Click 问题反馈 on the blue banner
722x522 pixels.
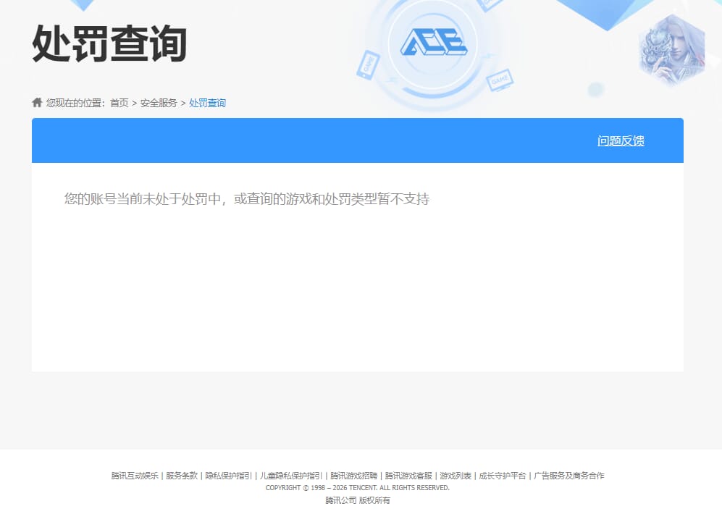621,140
